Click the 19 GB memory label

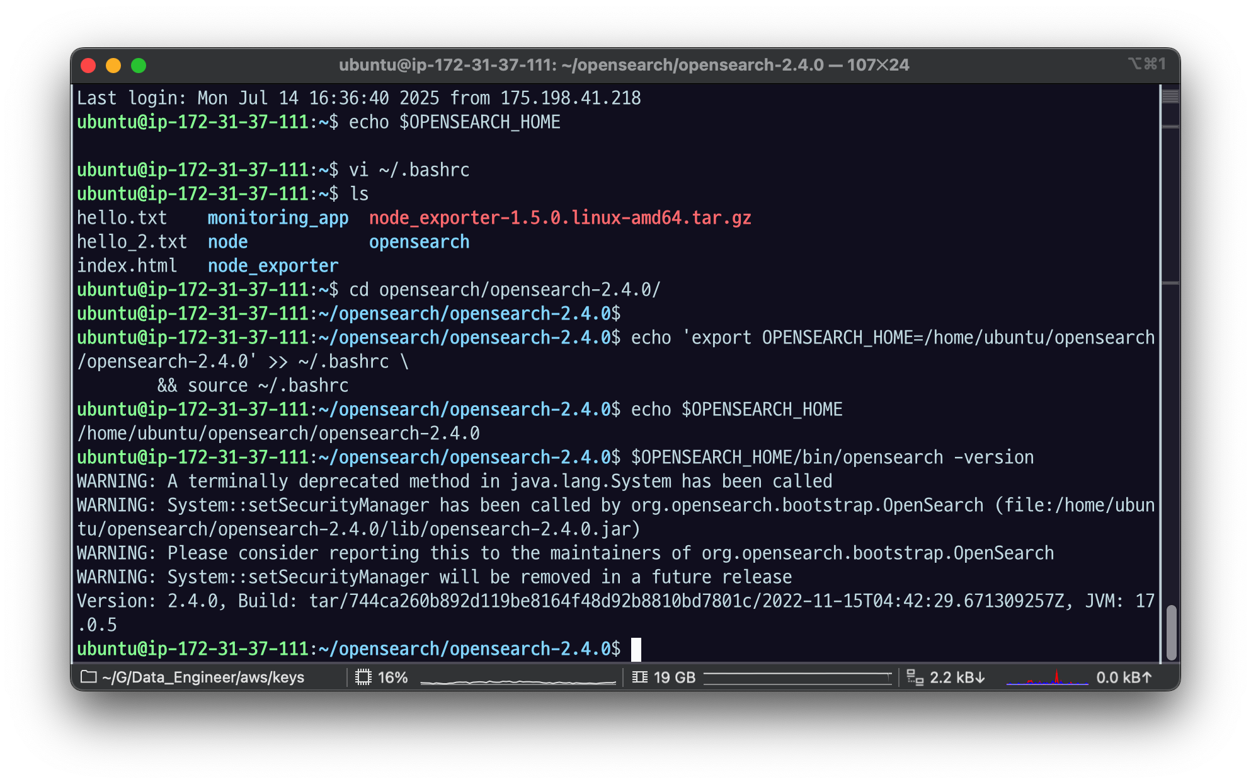(674, 677)
